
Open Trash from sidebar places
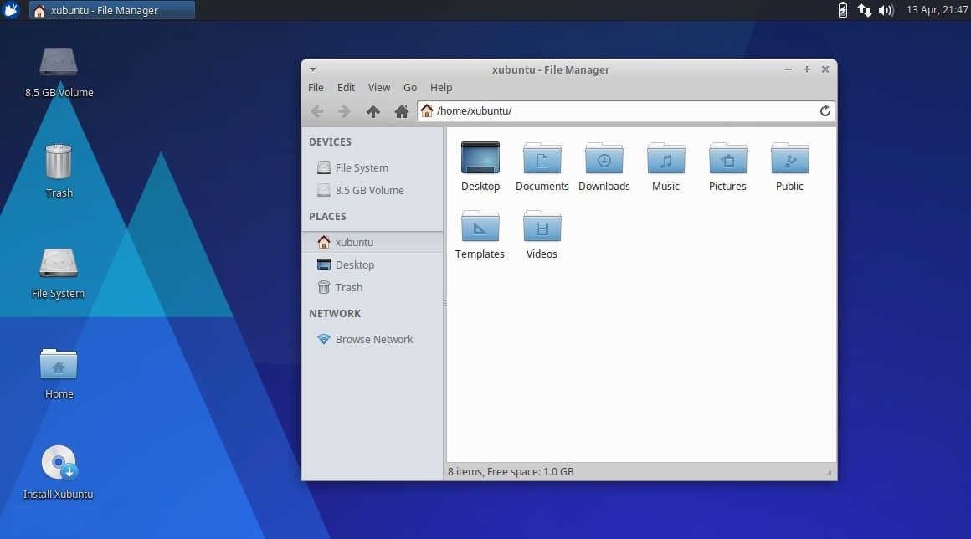click(x=348, y=287)
